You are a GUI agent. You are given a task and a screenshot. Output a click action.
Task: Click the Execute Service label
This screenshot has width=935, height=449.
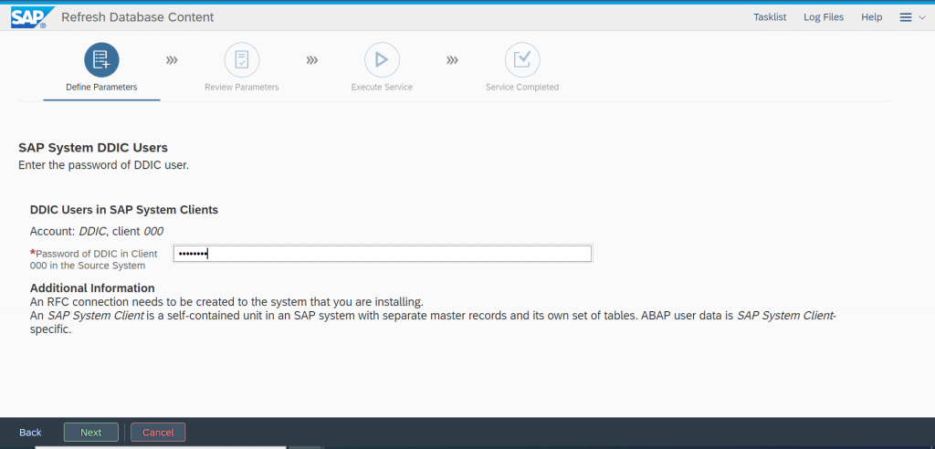382,87
